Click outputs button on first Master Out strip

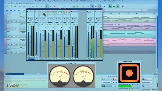click(x=90, y=20)
